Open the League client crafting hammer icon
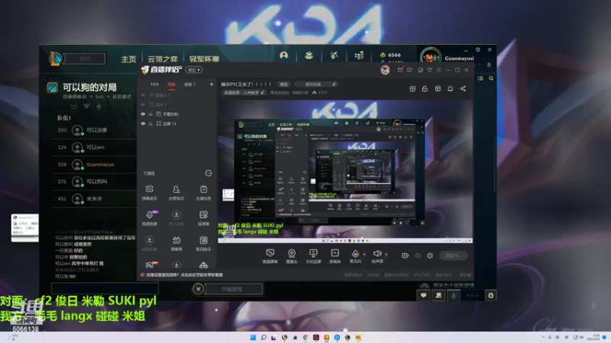Image resolution: width=611 pixels, height=343 pixels. [334, 55]
